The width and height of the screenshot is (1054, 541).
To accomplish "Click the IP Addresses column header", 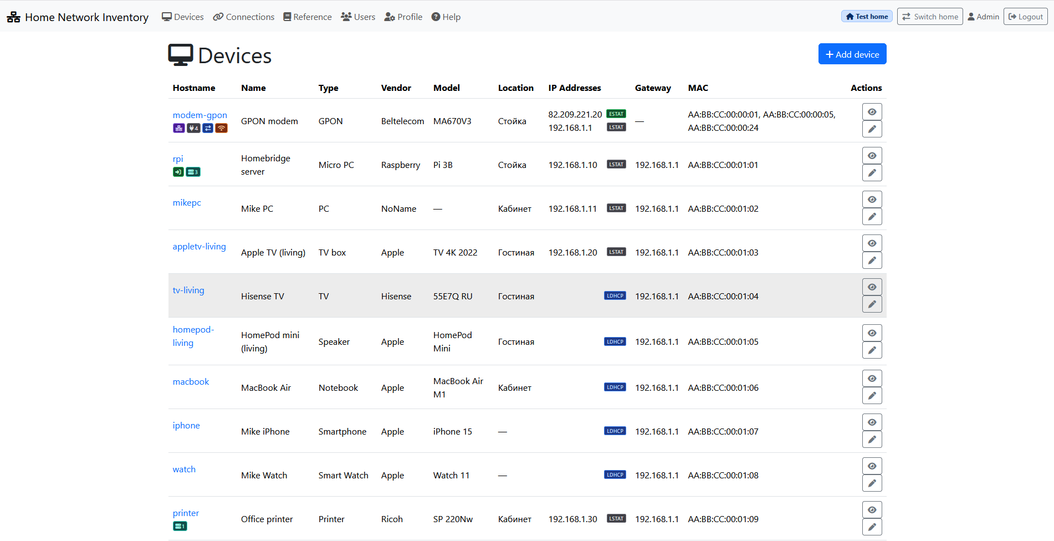I will point(575,88).
